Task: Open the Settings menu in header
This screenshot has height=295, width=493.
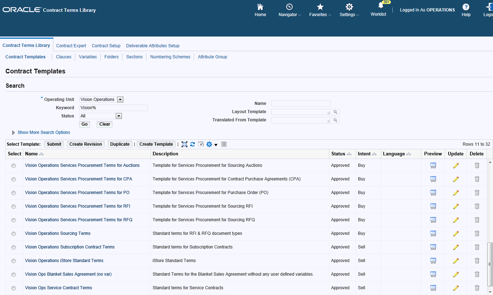Action: pyautogui.click(x=349, y=10)
